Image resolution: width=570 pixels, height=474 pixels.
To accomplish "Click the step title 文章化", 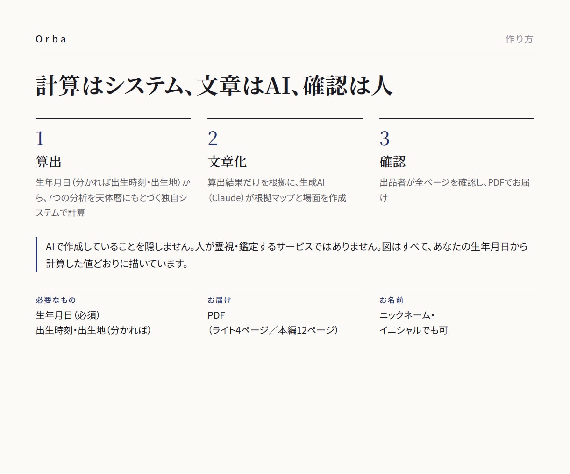I will pyautogui.click(x=227, y=162).
